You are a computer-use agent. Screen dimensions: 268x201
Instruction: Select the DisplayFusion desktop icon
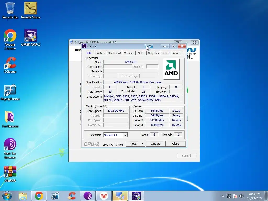pos(10,92)
